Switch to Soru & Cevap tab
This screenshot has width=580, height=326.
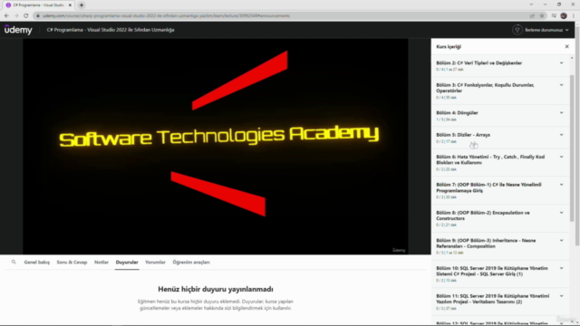click(x=72, y=262)
